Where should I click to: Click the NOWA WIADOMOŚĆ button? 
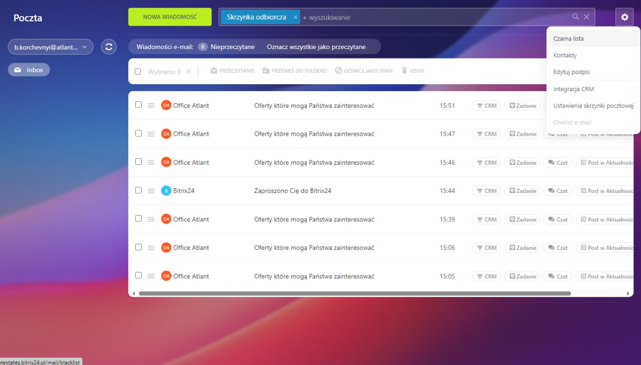click(x=170, y=17)
